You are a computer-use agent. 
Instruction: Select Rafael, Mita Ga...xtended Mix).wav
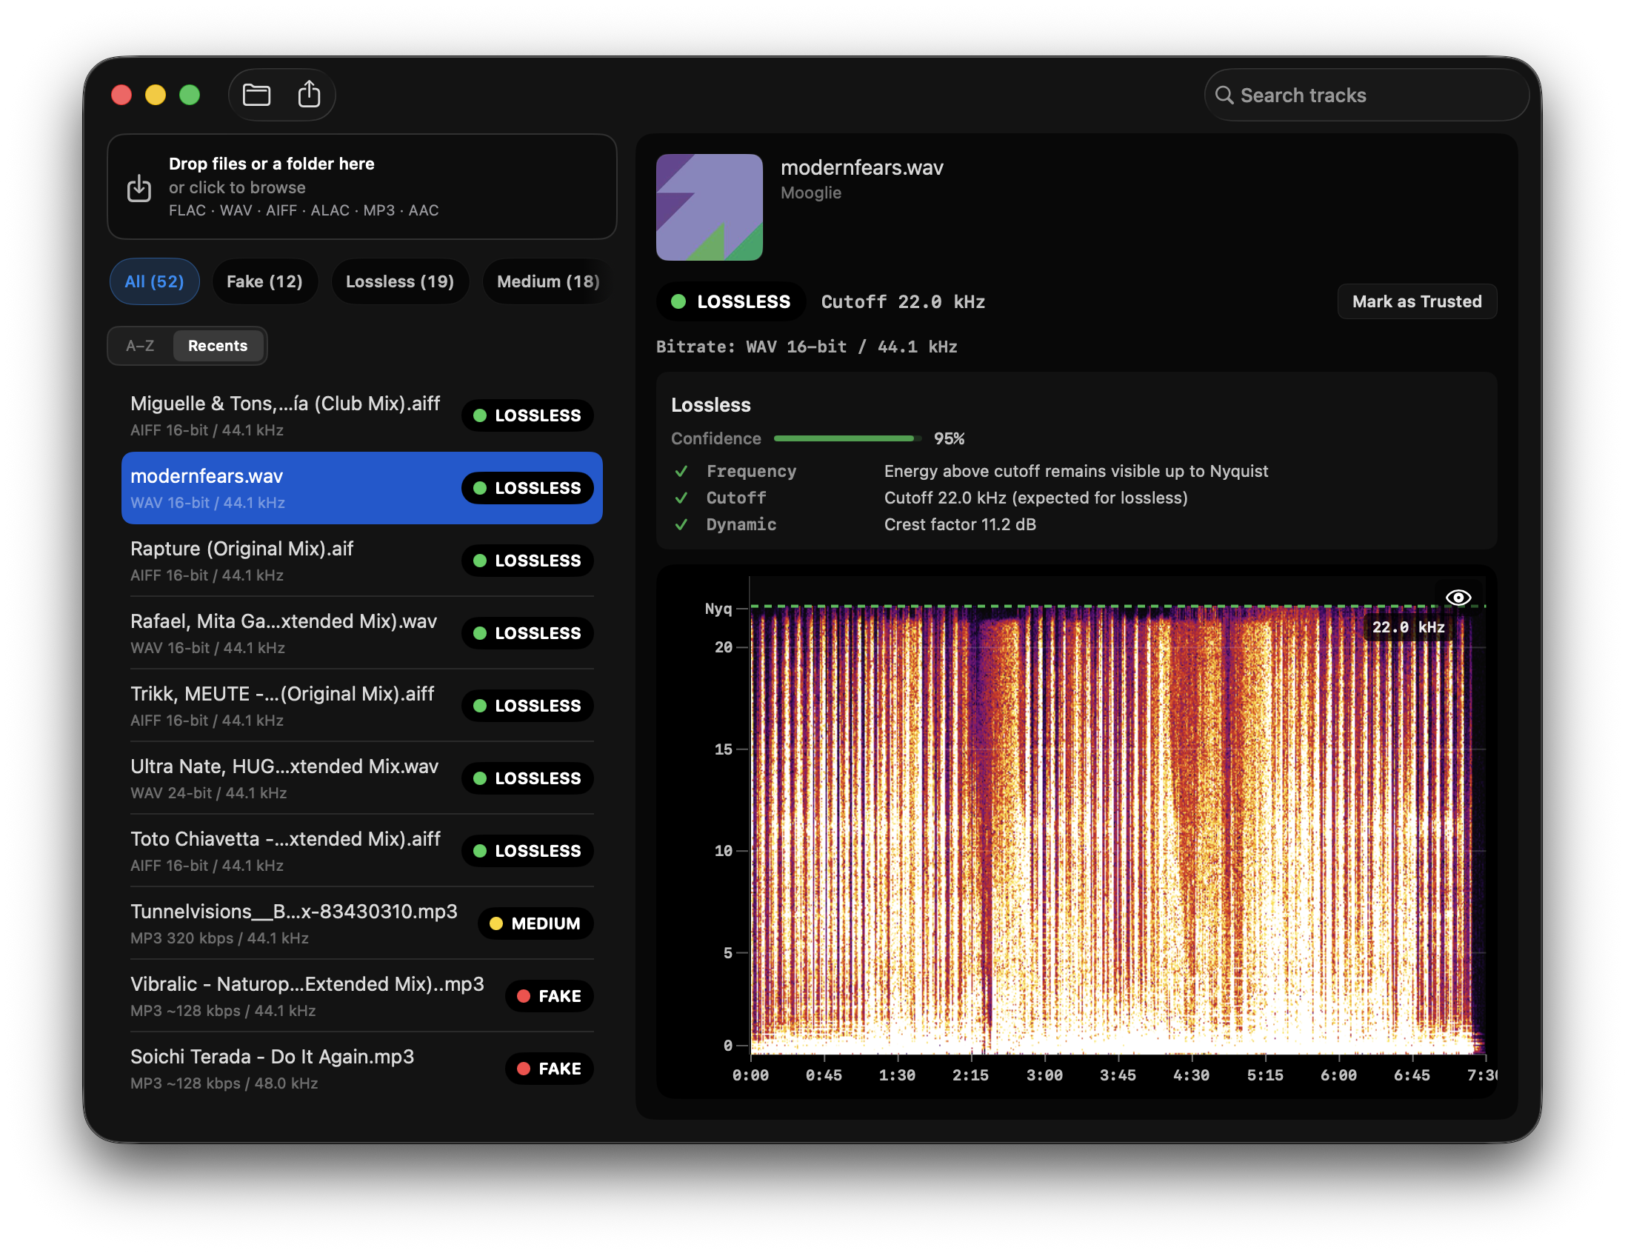361,633
